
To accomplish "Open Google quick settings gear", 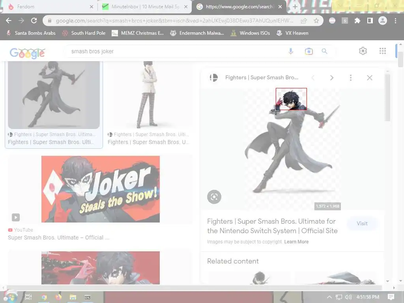I will (363, 51).
